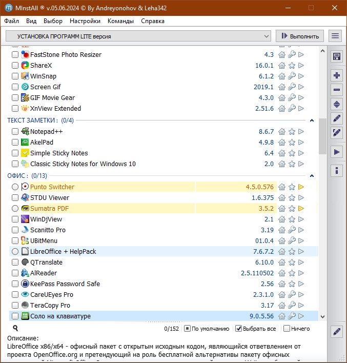Image resolution: width=347 pixels, height=363 pixels.
Task: Click the Выполнить button
Action: tap(300, 36)
